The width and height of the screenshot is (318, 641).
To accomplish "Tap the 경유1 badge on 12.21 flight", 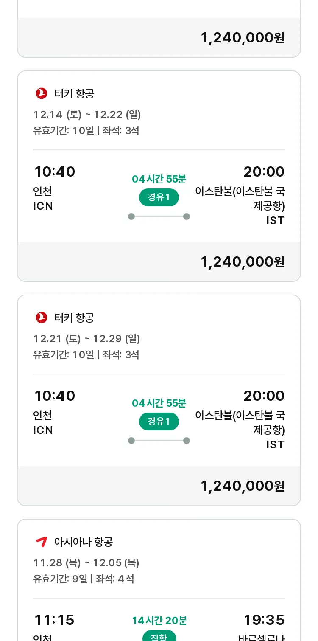I will point(159,422).
